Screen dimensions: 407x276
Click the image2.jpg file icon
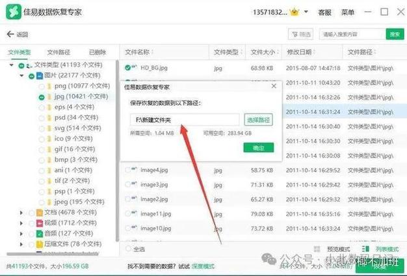pyautogui.click(x=134, y=199)
